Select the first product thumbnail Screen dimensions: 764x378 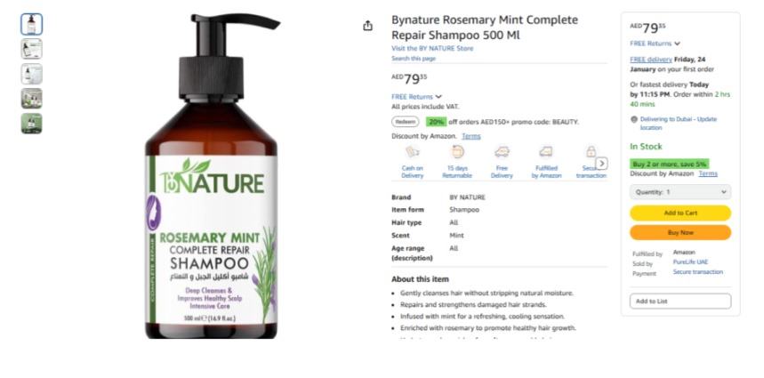tap(32, 24)
